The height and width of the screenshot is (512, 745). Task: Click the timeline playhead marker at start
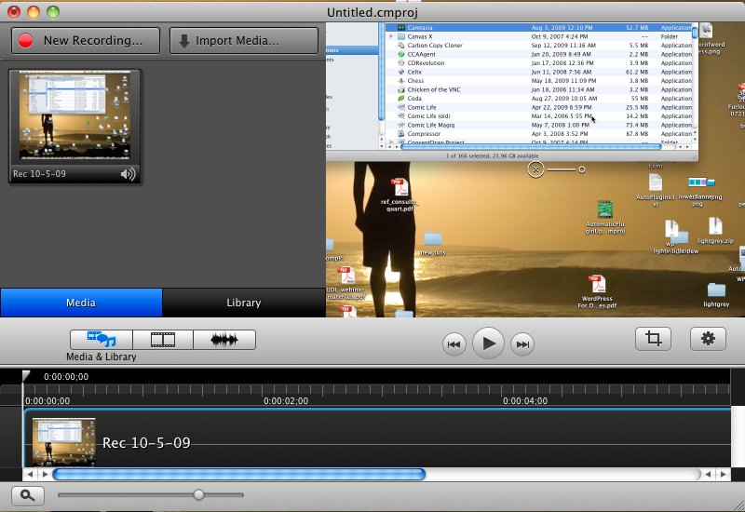pos(27,376)
